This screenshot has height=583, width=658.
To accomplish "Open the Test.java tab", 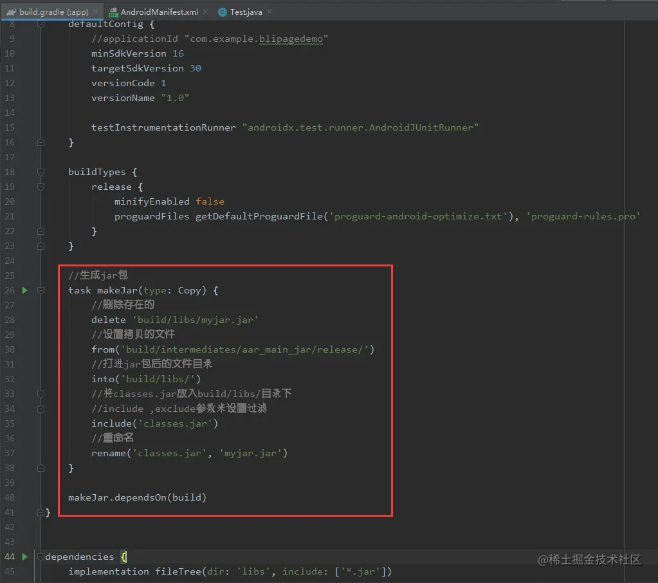I will point(246,12).
